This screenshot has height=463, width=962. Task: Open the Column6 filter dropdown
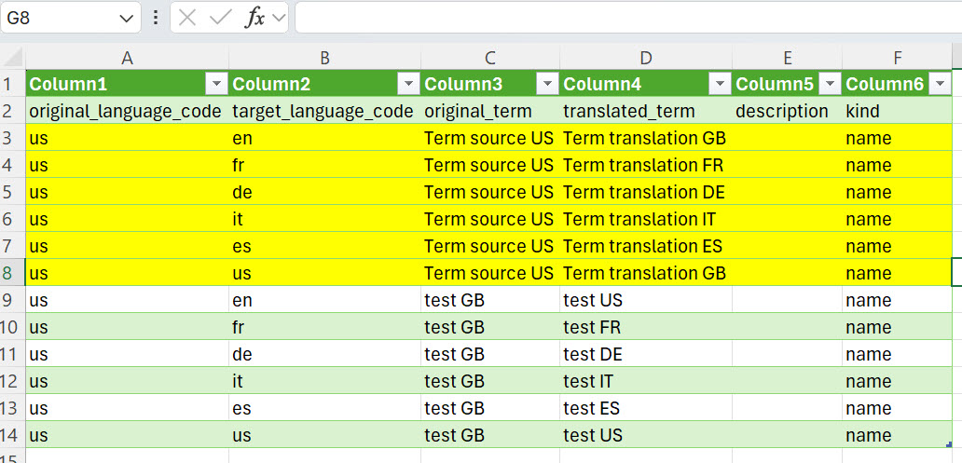(x=940, y=85)
